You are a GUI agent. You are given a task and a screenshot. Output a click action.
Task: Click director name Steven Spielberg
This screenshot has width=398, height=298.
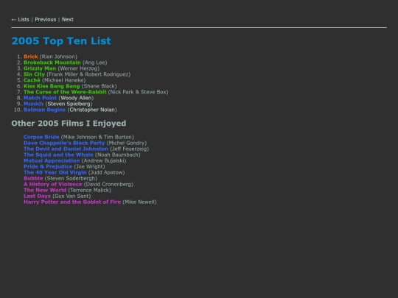[69, 104]
